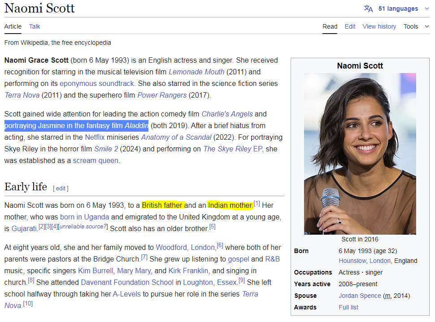Expand the languages chevron arrow
This screenshot has height=322, width=435.
(x=427, y=9)
